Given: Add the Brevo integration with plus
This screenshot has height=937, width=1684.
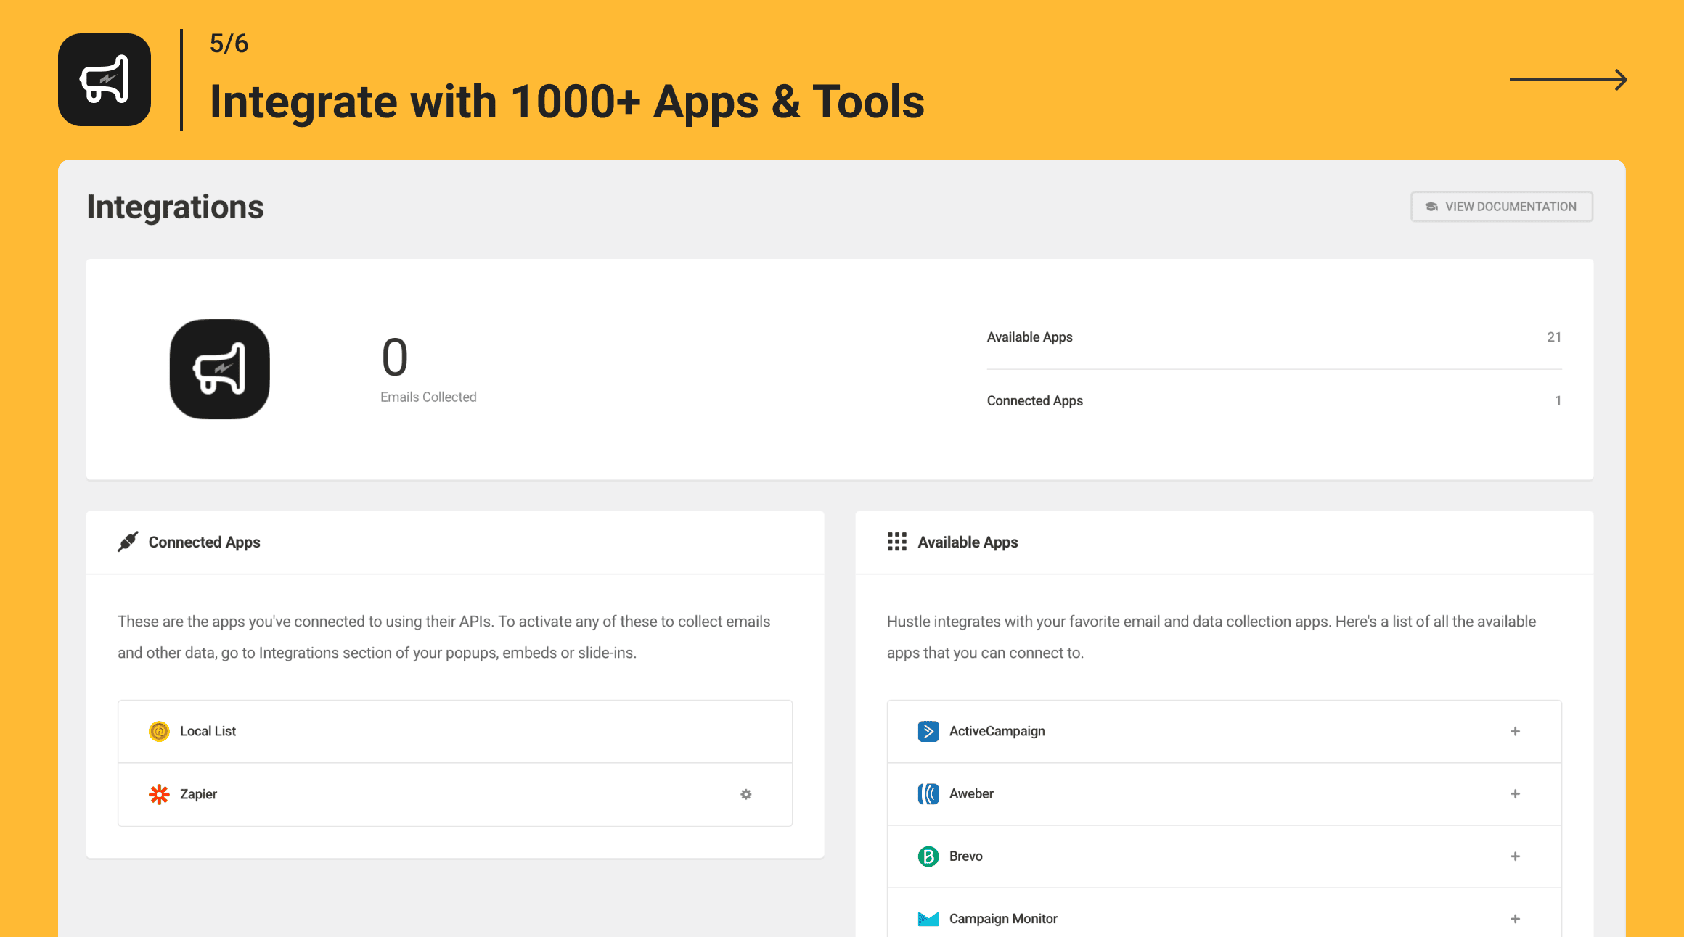Looking at the screenshot, I should point(1515,856).
